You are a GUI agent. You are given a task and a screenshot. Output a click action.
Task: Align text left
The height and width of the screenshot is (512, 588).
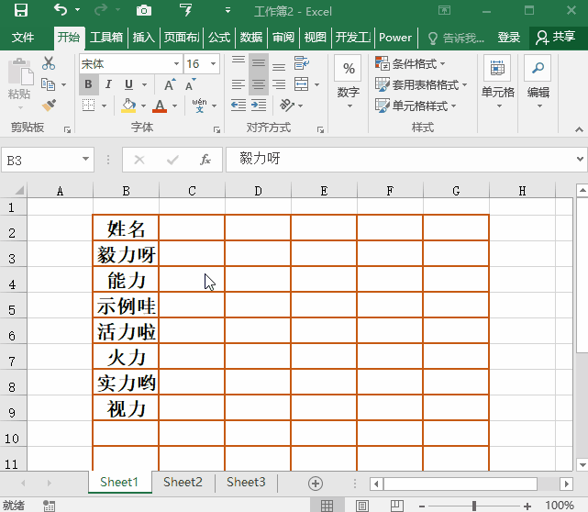(x=239, y=84)
